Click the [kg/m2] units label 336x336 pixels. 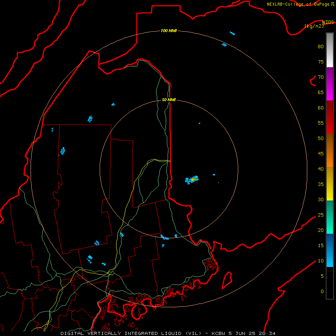[x=314, y=26]
